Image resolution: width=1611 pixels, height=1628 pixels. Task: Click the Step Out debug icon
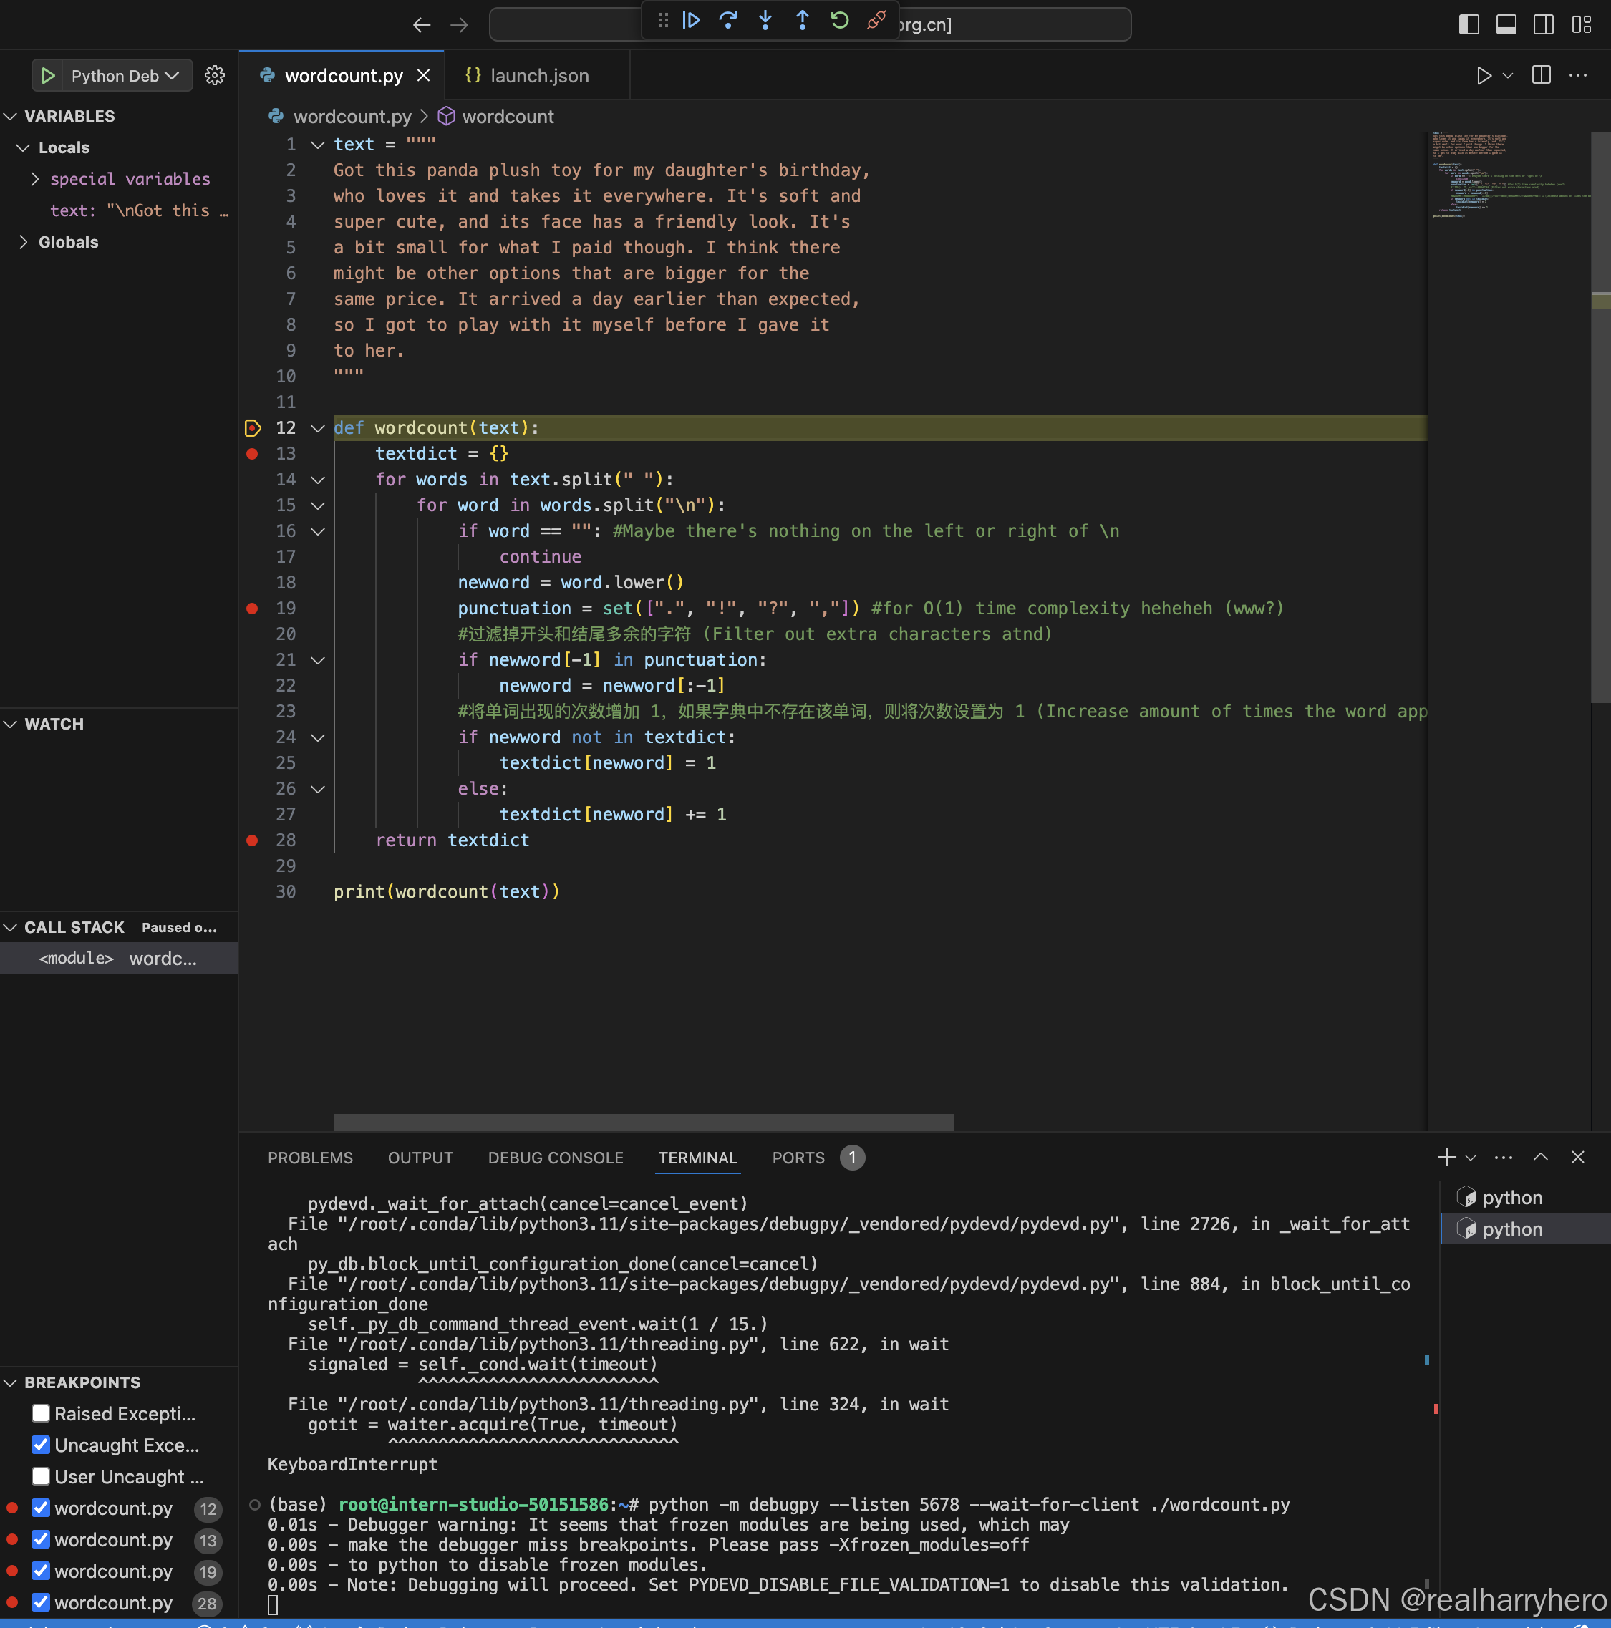(802, 20)
